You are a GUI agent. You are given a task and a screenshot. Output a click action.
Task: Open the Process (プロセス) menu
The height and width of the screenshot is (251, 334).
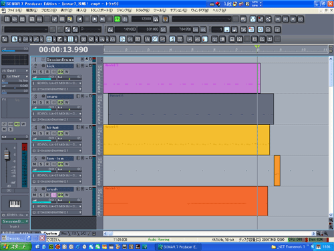(49, 10)
